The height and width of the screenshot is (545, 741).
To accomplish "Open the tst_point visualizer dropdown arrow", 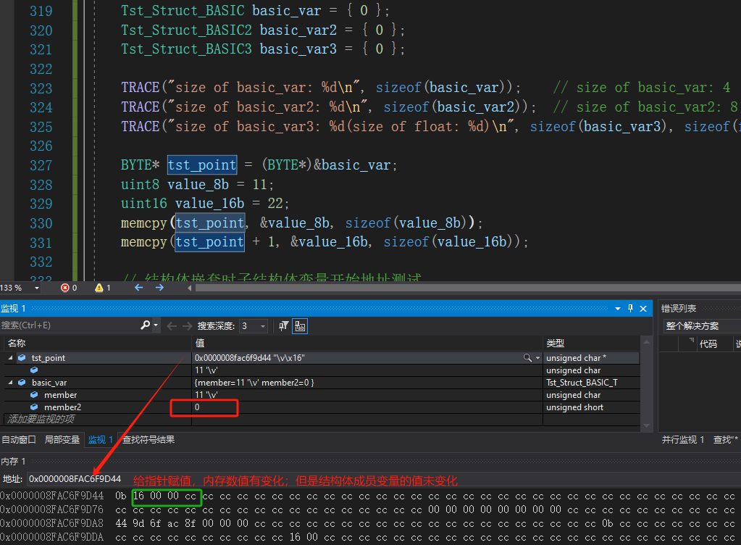I will pos(537,358).
